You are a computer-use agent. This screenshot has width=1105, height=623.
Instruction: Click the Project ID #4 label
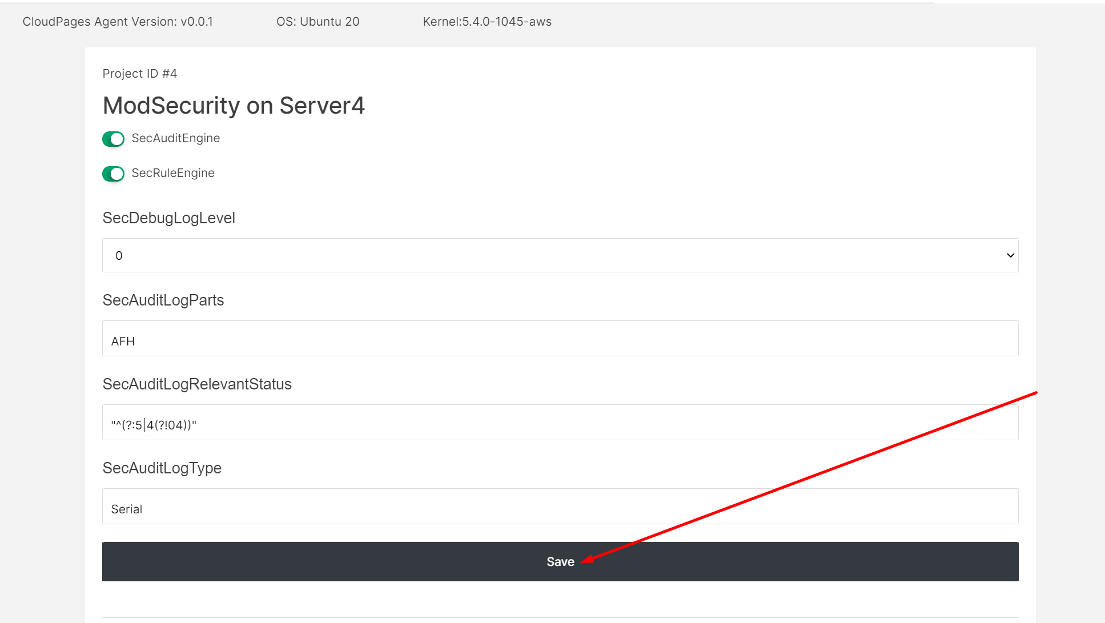click(x=139, y=73)
